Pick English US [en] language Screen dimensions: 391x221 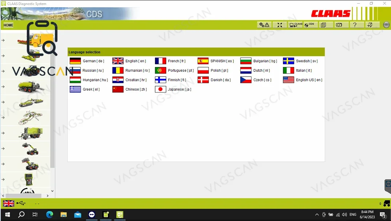[x=303, y=80]
